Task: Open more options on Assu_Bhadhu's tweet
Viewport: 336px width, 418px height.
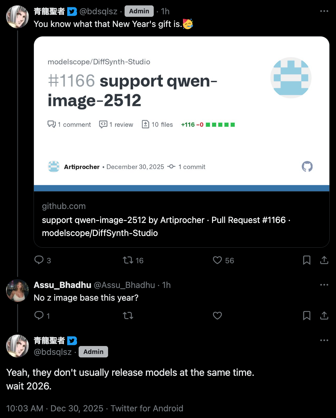Action: (324, 285)
